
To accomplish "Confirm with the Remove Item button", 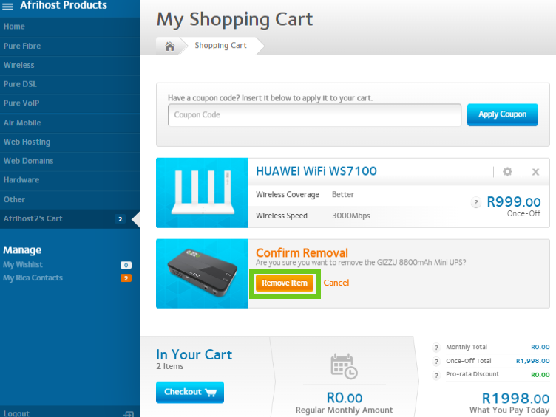I will [285, 283].
